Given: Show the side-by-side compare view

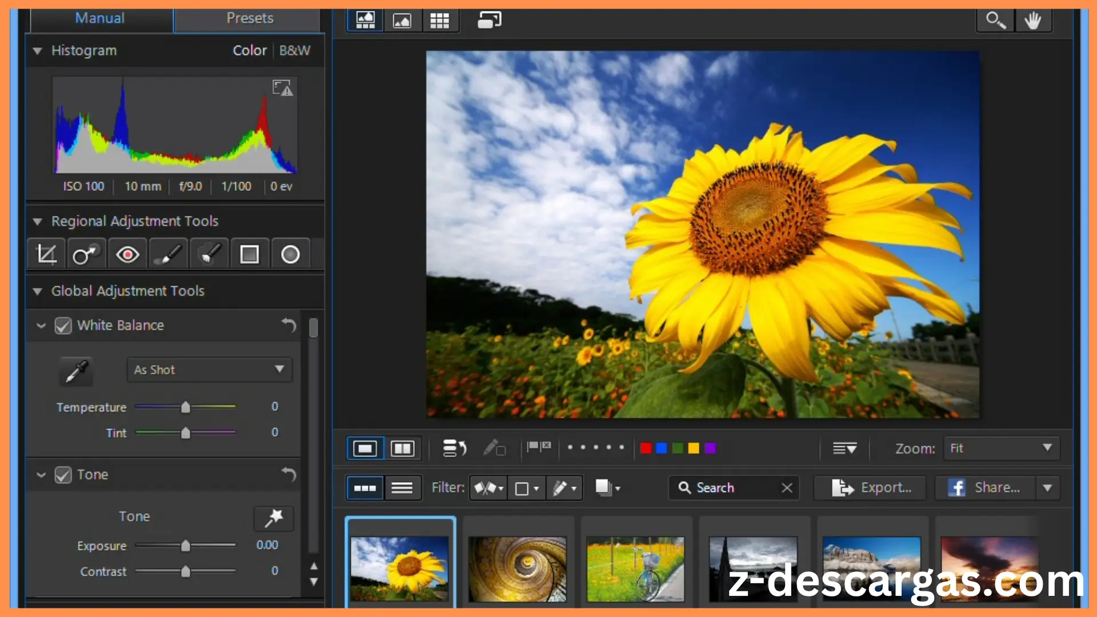Looking at the screenshot, I should [x=402, y=448].
